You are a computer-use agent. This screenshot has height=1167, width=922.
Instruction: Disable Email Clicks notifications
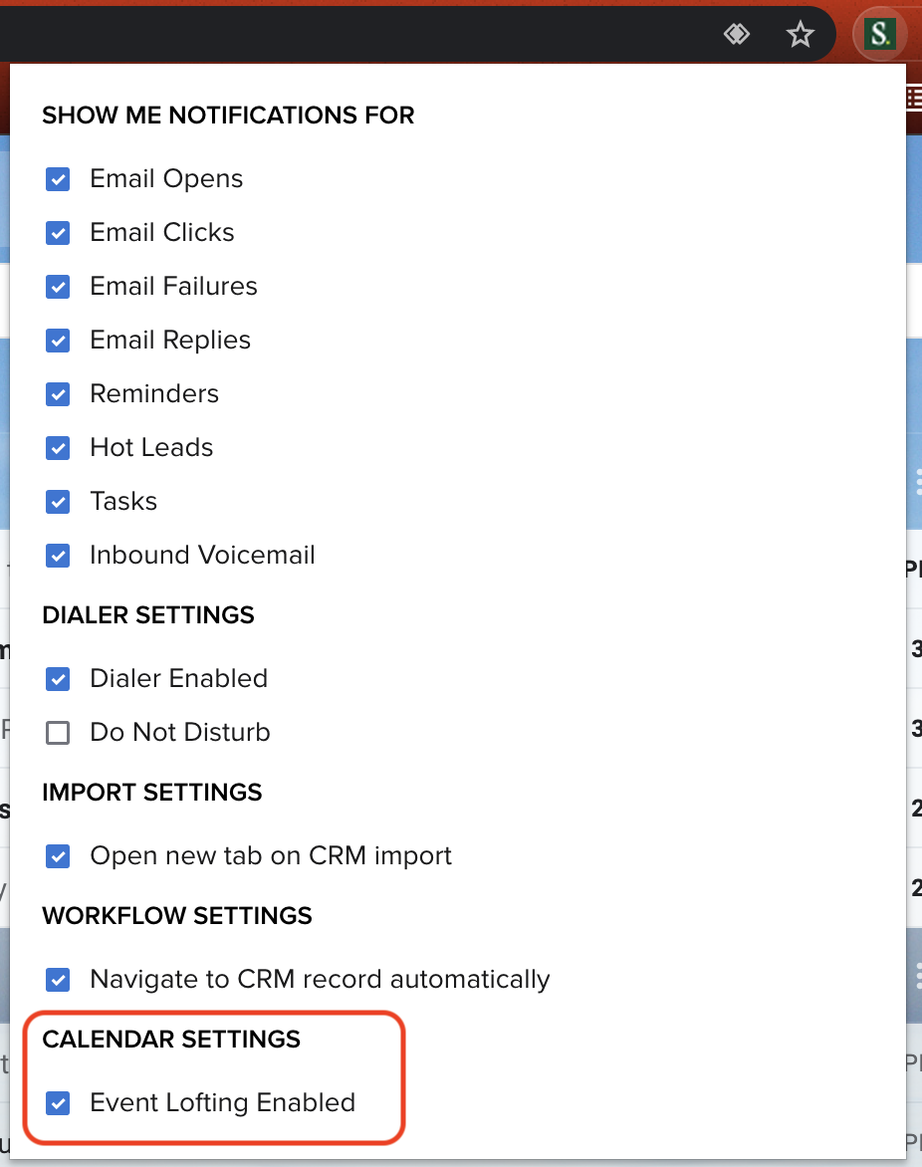click(58, 233)
